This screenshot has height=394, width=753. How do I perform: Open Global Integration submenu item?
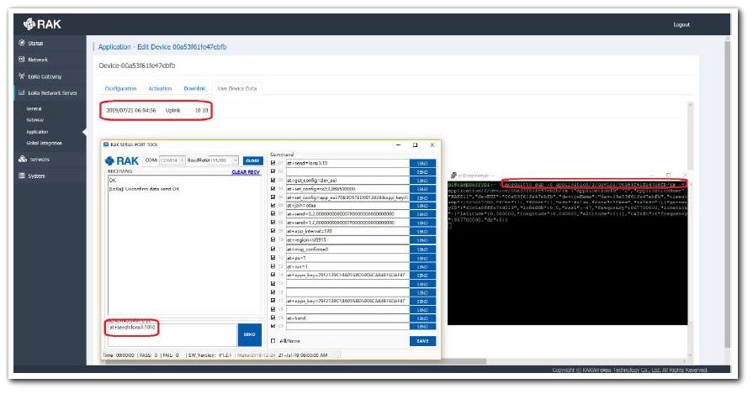pos(45,143)
